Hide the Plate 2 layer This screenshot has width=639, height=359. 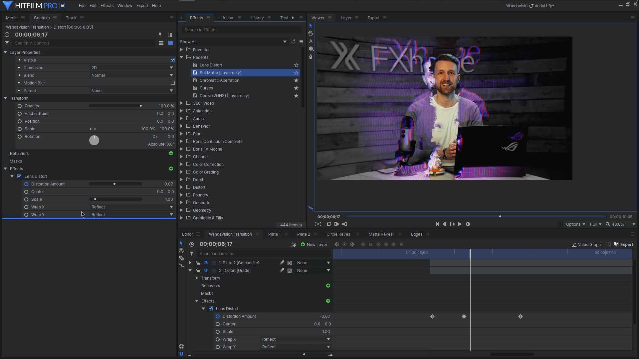(x=206, y=263)
